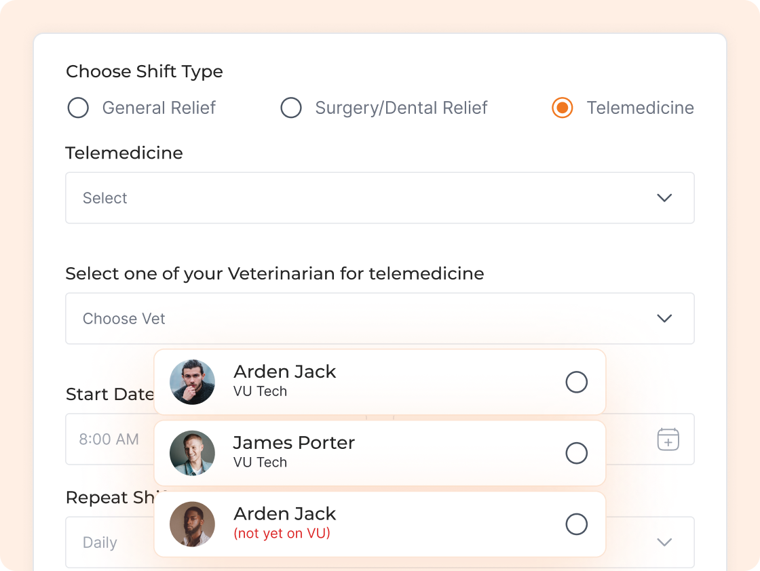Click the repeat shift chevron arrow
The height and width of the screenshot is (571, 760).
pos(664,543)
